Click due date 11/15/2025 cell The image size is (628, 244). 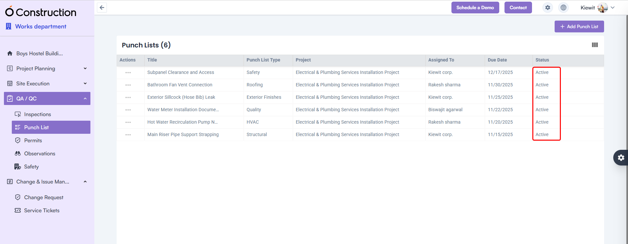[500, 134]
